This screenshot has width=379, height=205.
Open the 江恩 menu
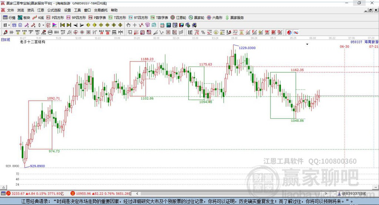(41, 10)
